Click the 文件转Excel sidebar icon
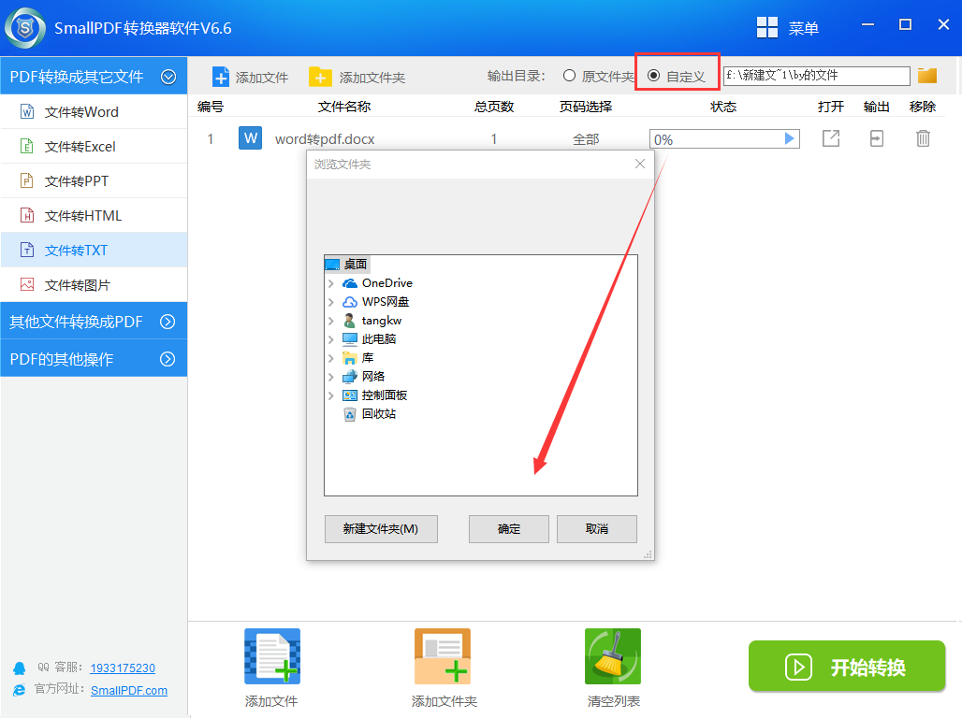Screen dimensions: 962x718 coord(27,146)
